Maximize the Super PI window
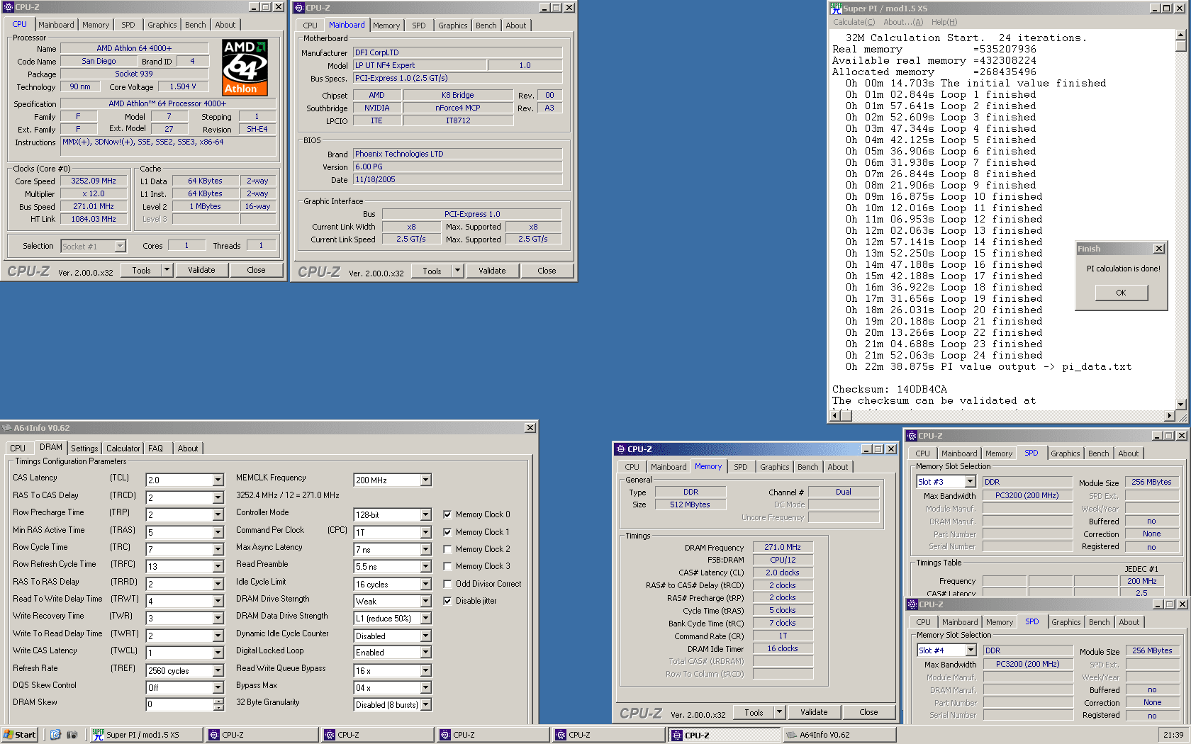The height and width of the screenshot is (744, 1191). point(1166,8)
